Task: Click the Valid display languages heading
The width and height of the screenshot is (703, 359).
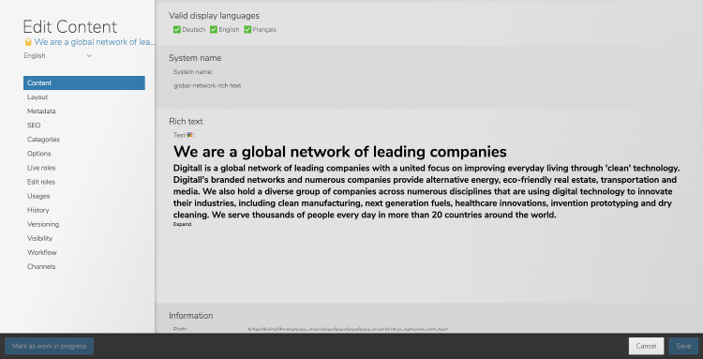Action: click(214, 16)
